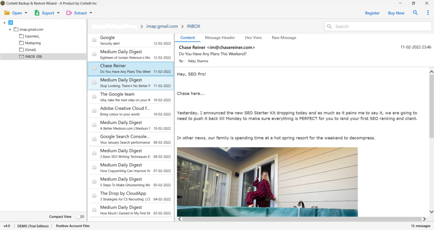434x230 pixels.
Task: Click the envelope icon of the Adobe Creative Cloud email
Action: pos(94,111)
